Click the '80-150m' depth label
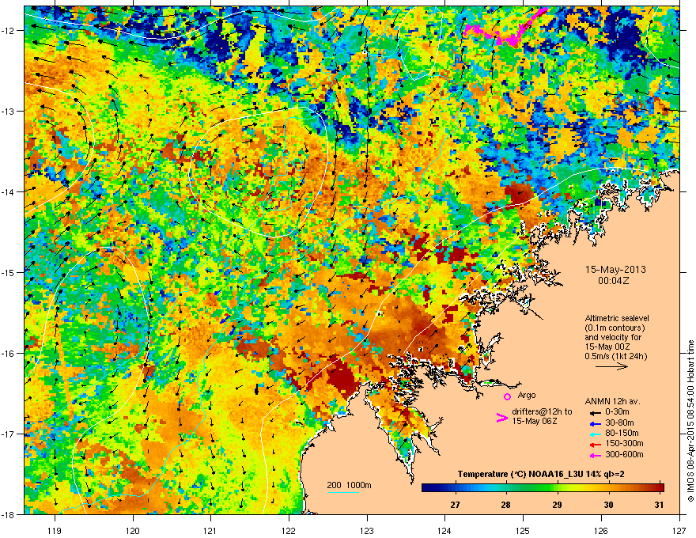The image size is (696, 538). [622, 434]
